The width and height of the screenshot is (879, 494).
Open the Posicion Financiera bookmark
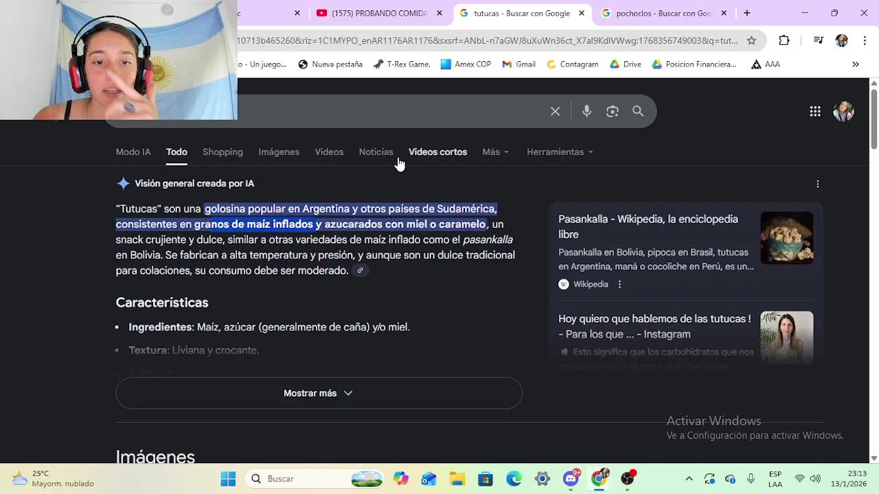coord(694,64)
